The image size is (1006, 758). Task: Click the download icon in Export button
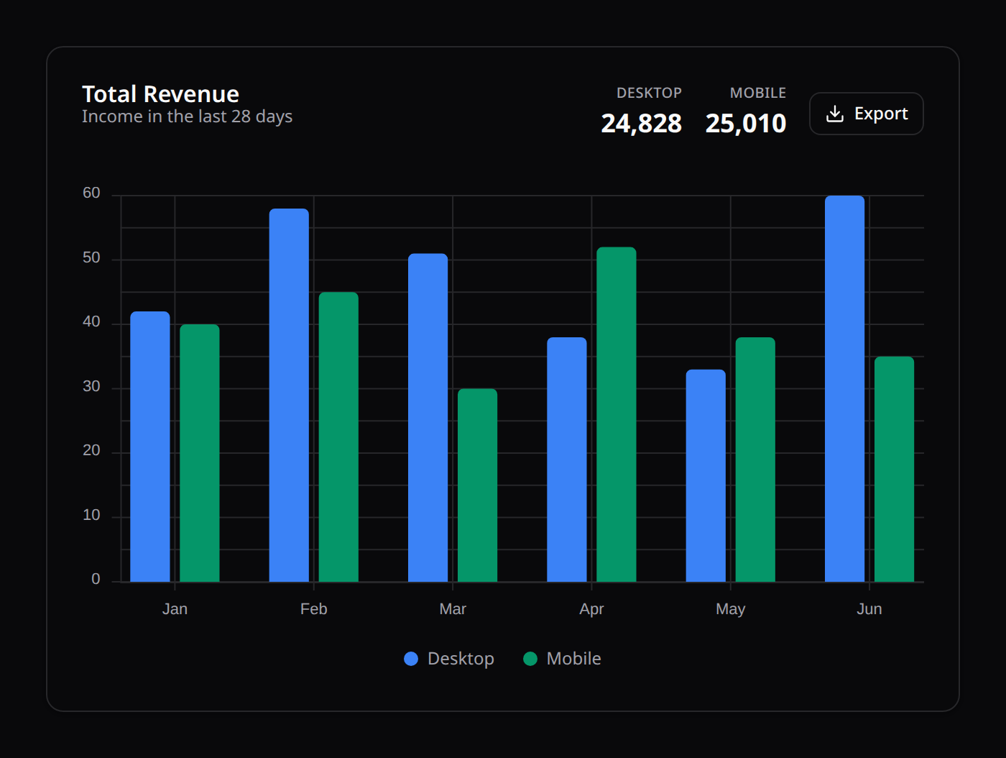835,114
